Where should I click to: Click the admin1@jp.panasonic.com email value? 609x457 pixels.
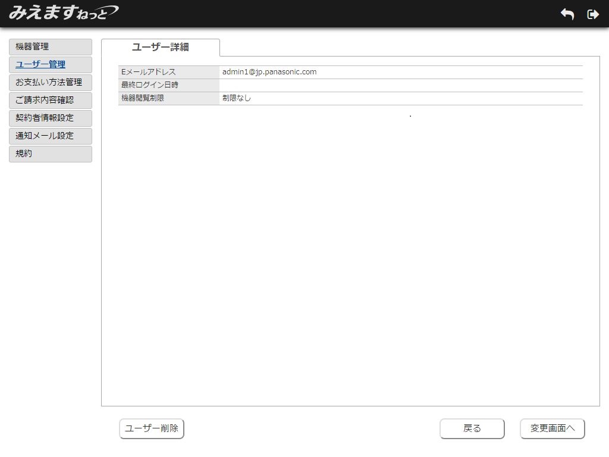(x=269, y=72)
